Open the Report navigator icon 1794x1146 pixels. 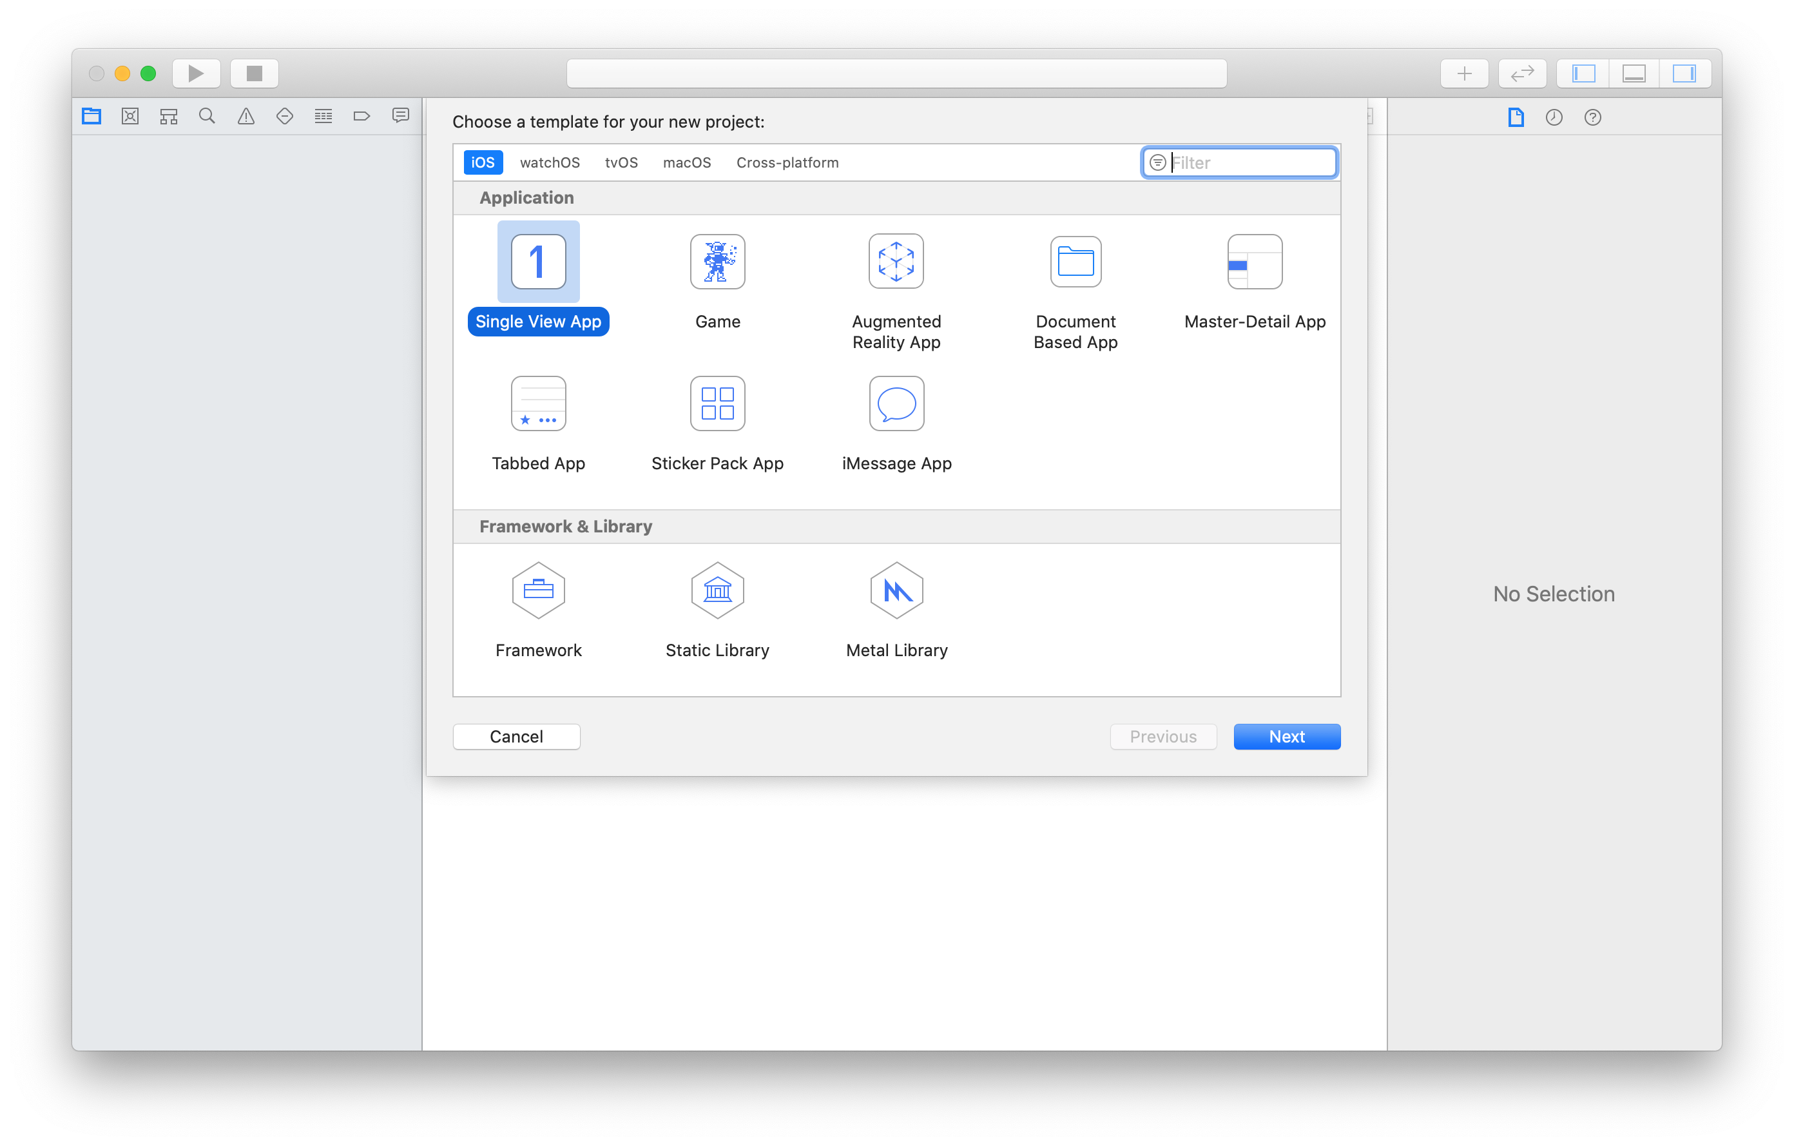401,116
